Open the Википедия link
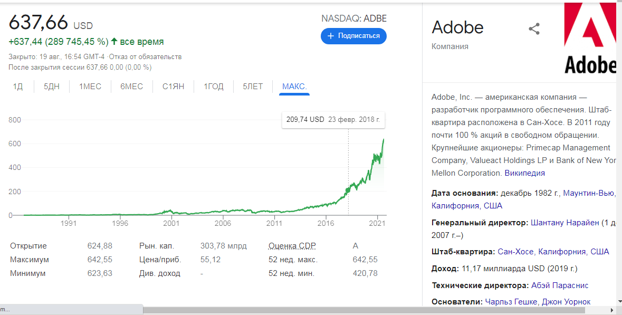This screenshot has height=315, width=622. 524,173
